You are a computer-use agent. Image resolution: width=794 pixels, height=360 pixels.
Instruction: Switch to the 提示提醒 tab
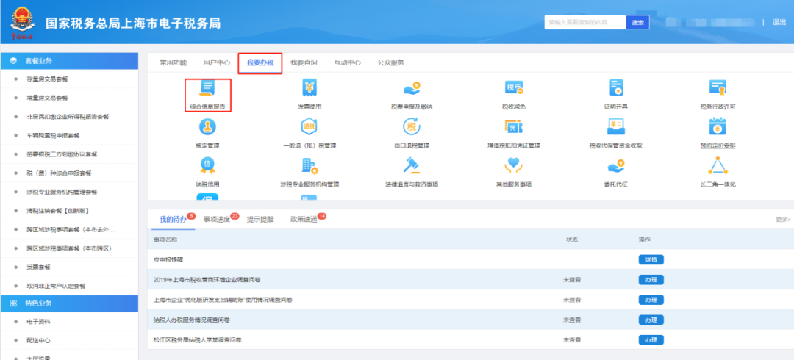coord(260,220)
